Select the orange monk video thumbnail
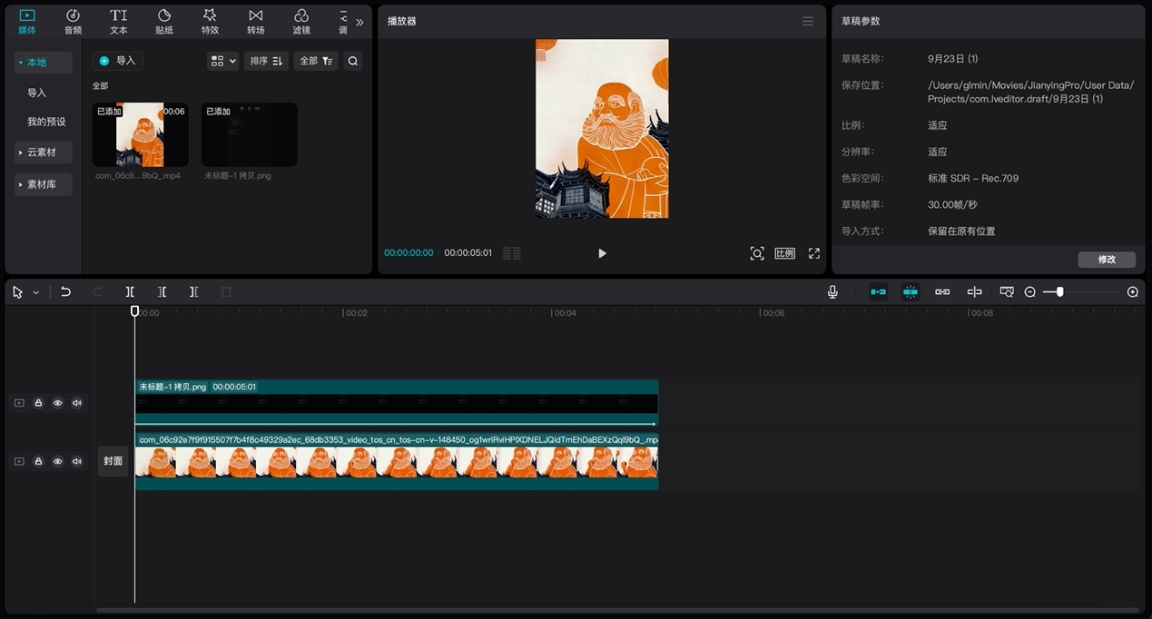 pyautogui.click(x=141, y=134)
